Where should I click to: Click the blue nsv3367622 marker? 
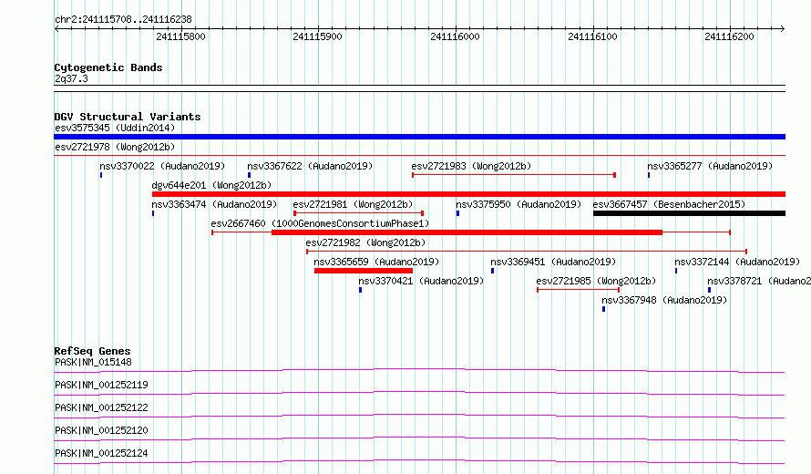pos(250,175)
